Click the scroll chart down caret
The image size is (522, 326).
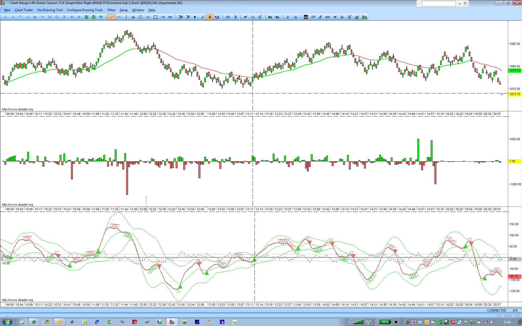[28, 17]
